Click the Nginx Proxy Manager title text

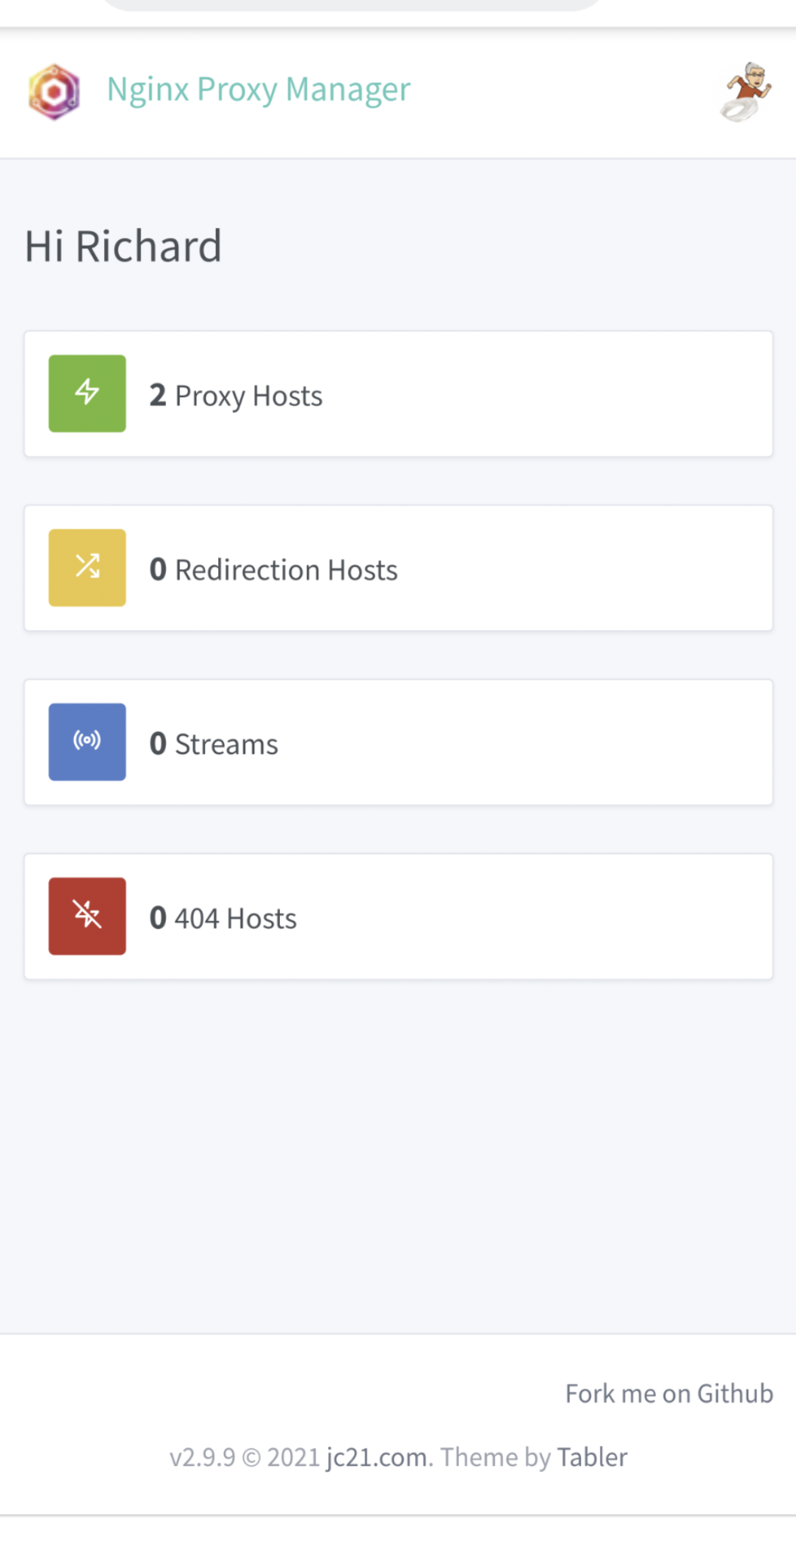[258, 89]
